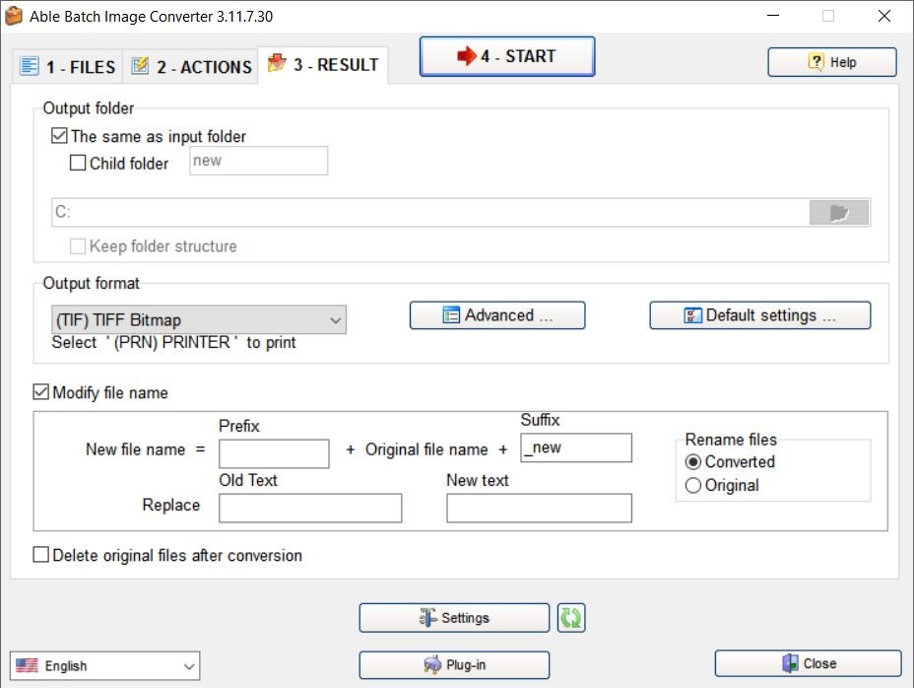Switch to the 2 - ACTIONS tab
The image size is (914, 688).
191,66
